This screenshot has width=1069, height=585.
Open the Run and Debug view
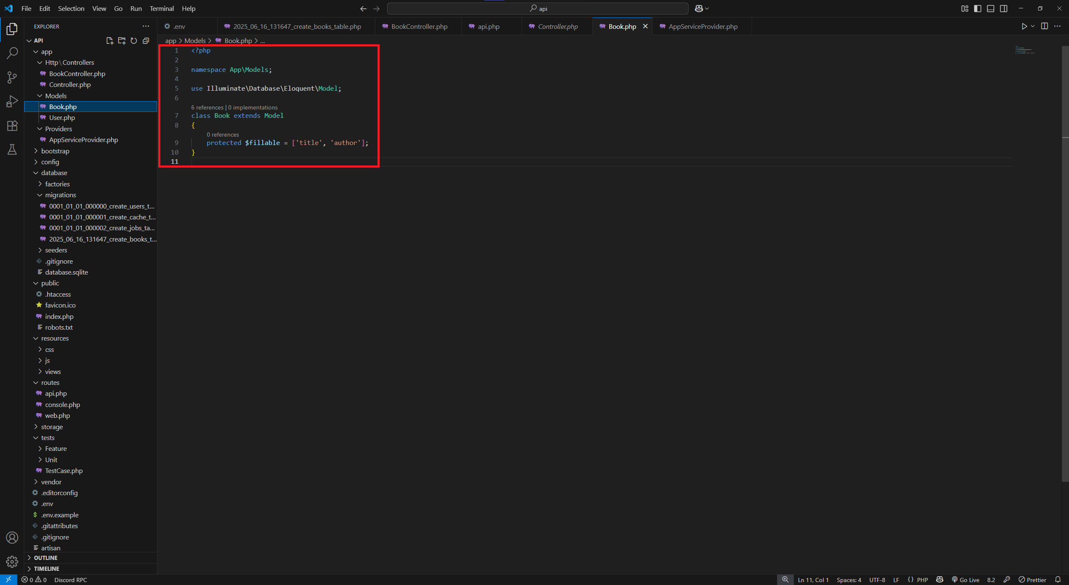tap(12, 101)
